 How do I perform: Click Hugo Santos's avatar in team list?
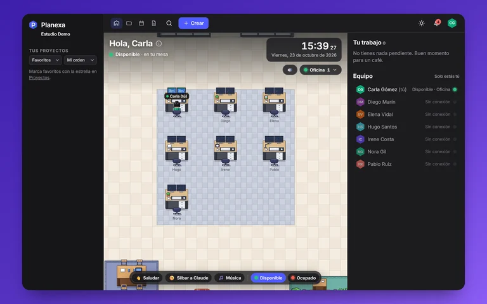tap(360, 127)
